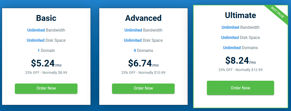Click the $8.24 price
This screenshot has height=111, width=291.
(x=237, y=60)
